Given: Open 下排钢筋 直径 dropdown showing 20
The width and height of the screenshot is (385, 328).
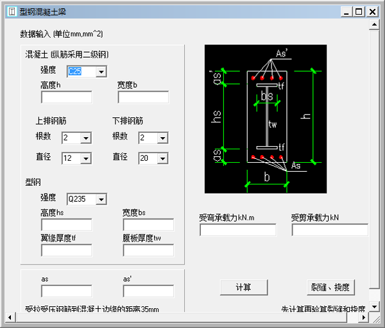Looking at the screenshot, I should pos(162,158).
